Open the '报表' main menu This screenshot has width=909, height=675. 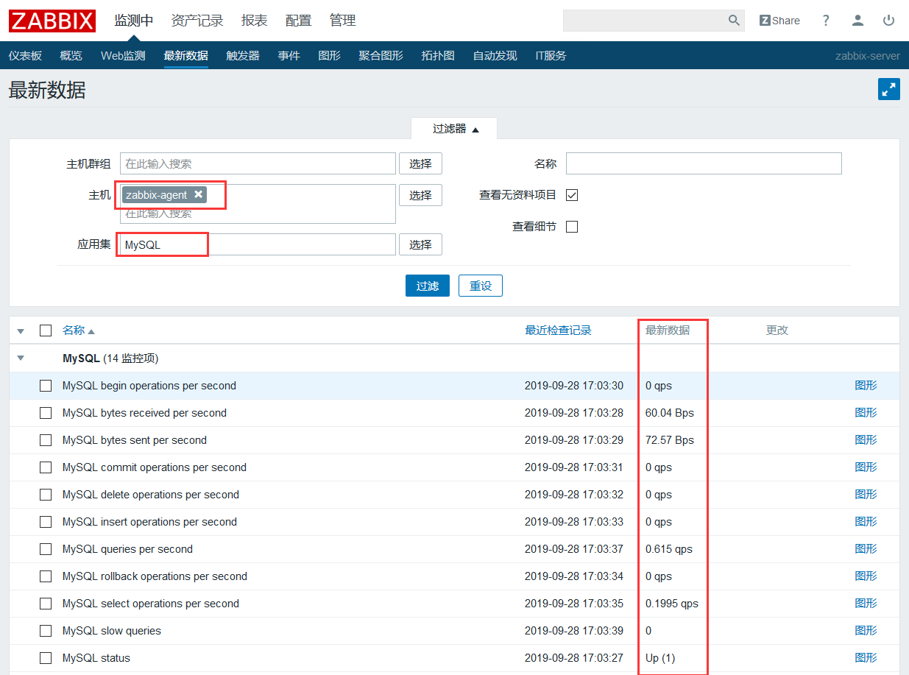tap(255, 21)
